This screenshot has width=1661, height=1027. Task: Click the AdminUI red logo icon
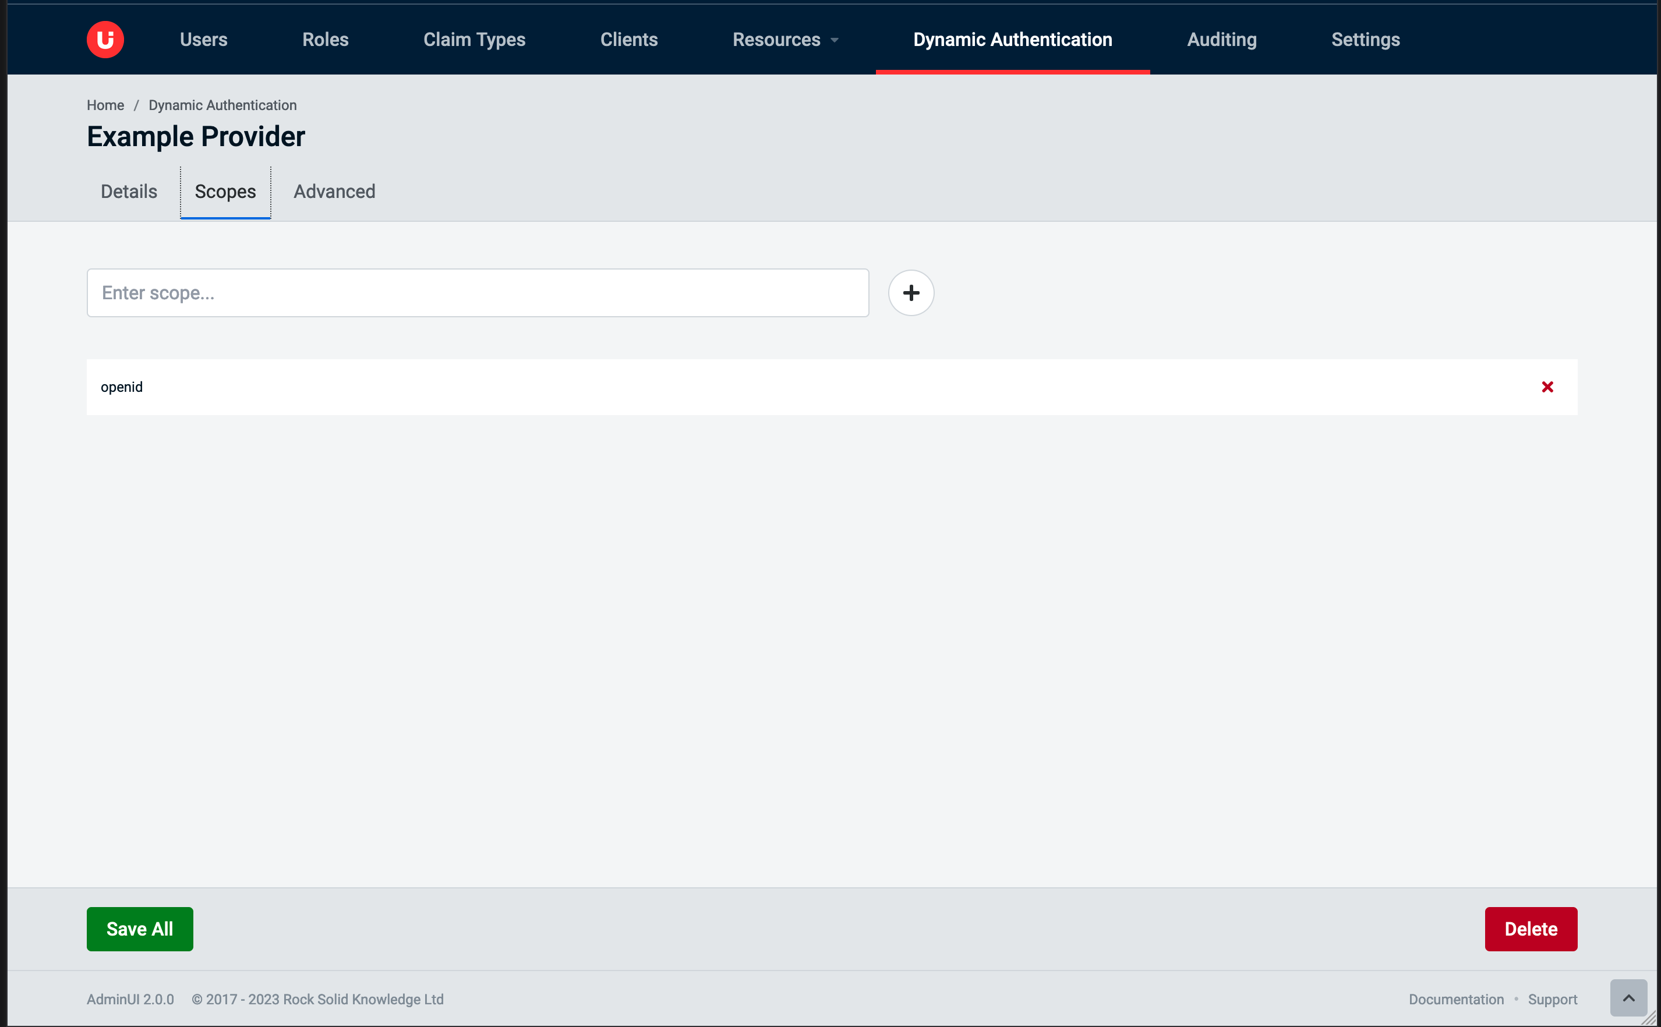(105, 40)
